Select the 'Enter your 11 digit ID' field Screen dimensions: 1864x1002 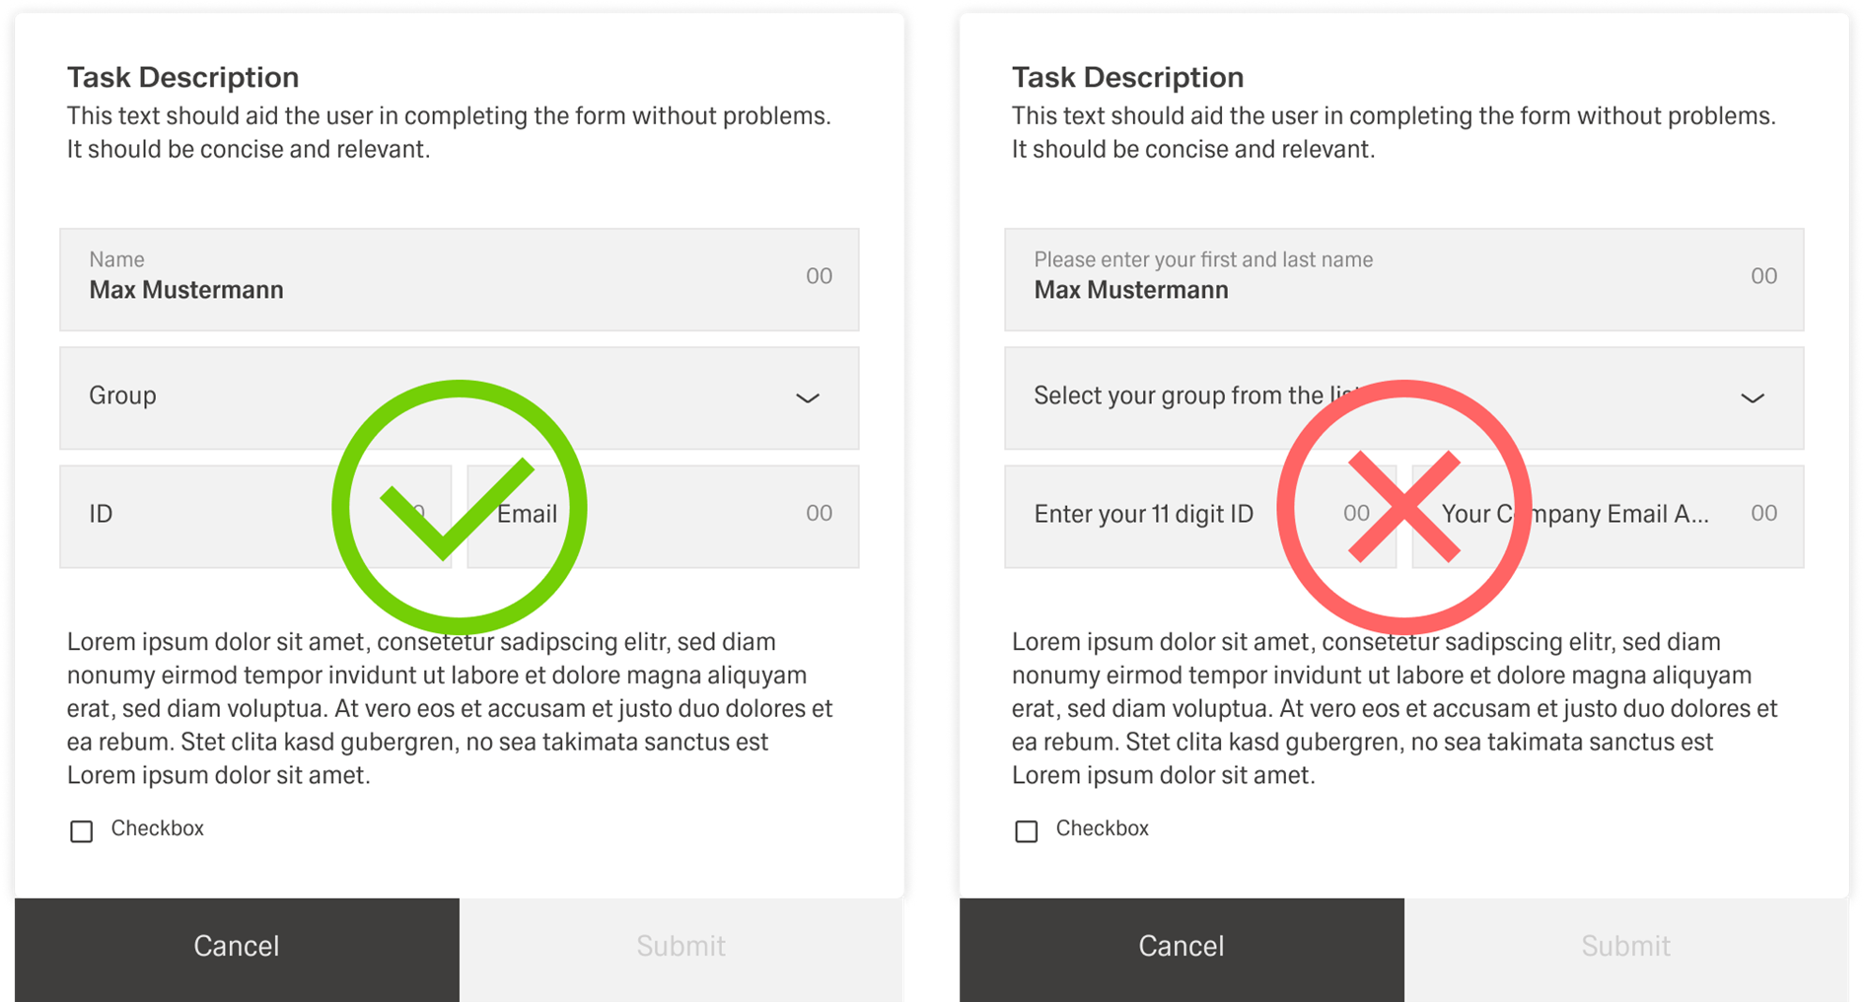[1144, 516]
